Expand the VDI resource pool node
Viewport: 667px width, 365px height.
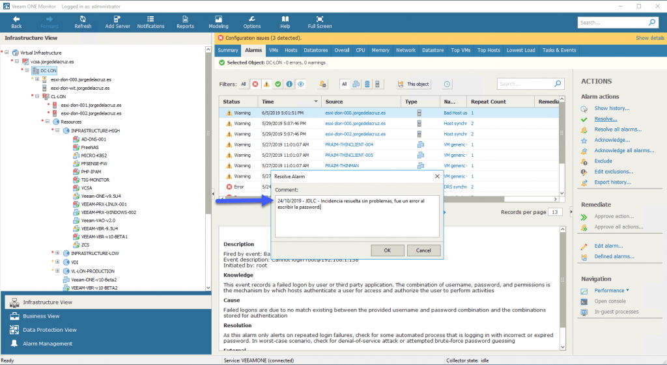point(57,262)
